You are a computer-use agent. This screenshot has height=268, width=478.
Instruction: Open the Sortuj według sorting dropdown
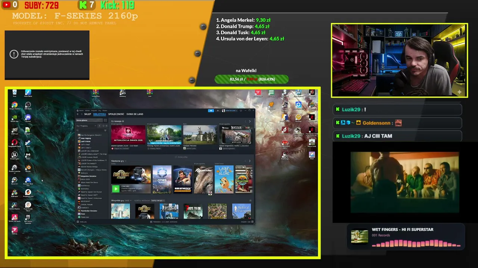[x=158, y=201]
